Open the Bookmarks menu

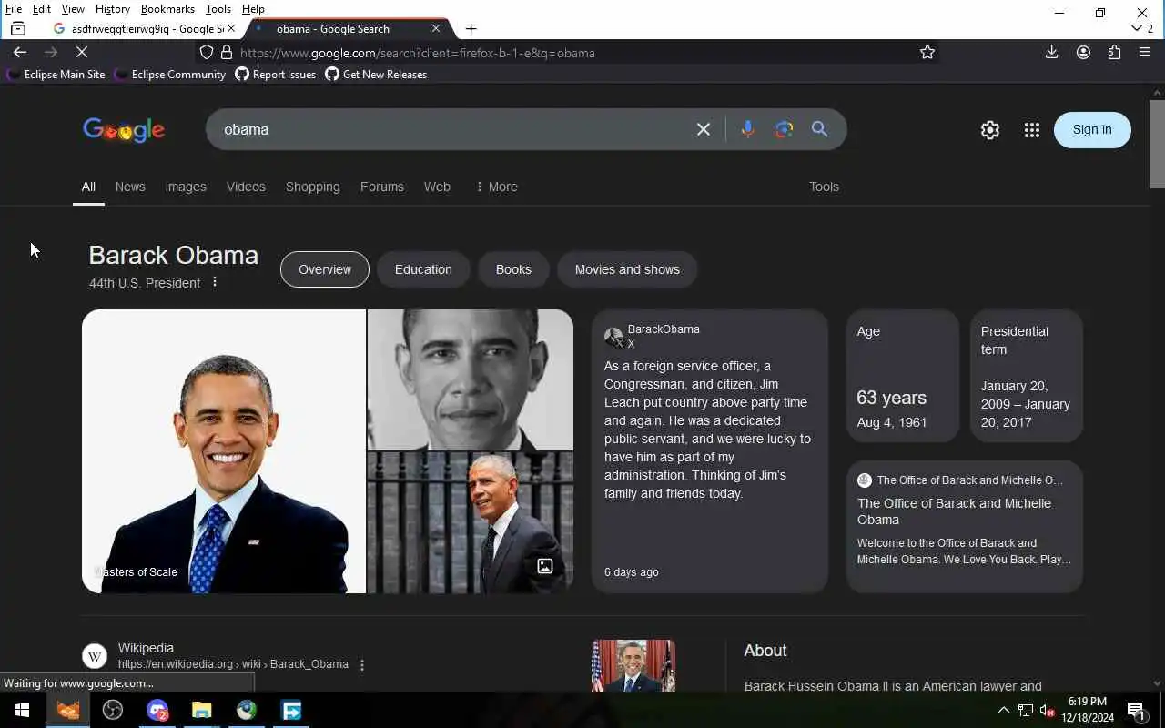coord(167,9)
